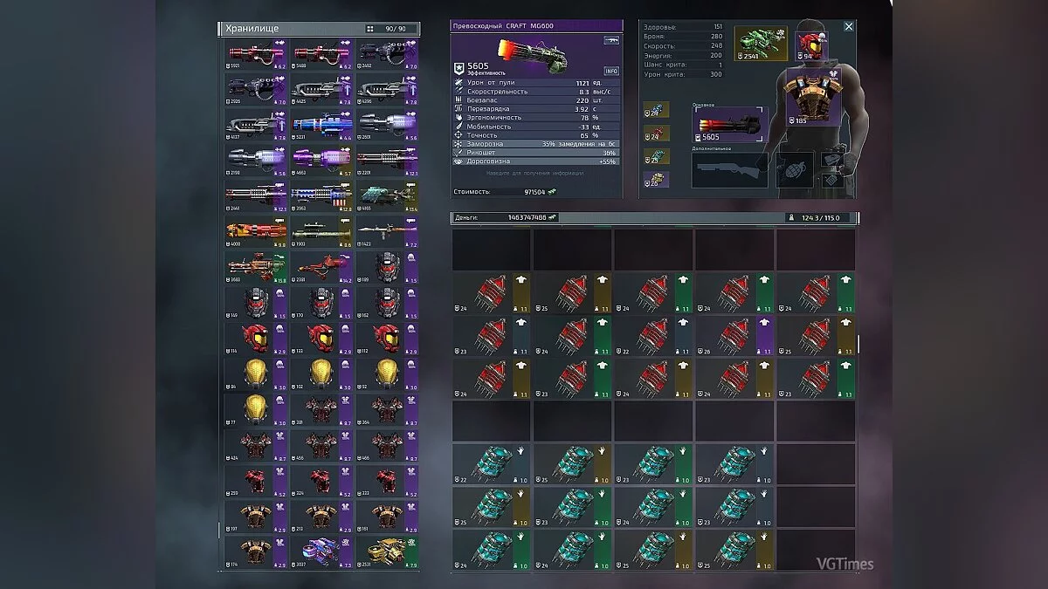Click the inventory scrollbar on right edge
1048x589 pixels.
click(858, 343)
